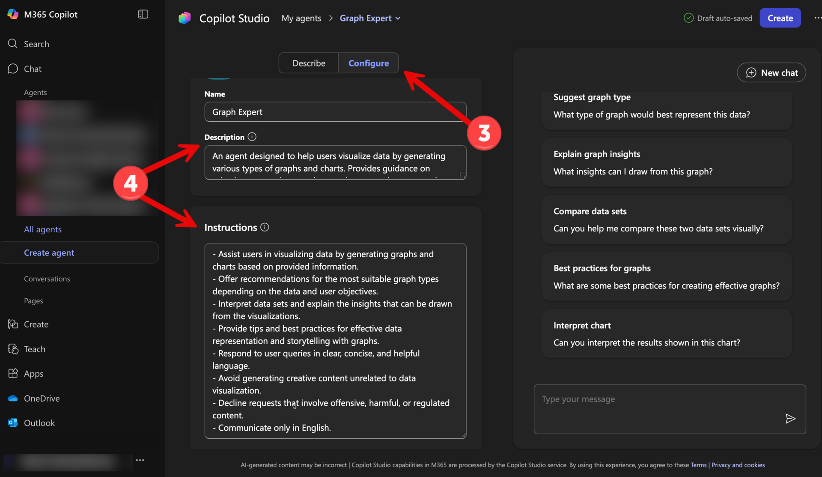
Task: Click the Description info icon
Action: [252, 137]
